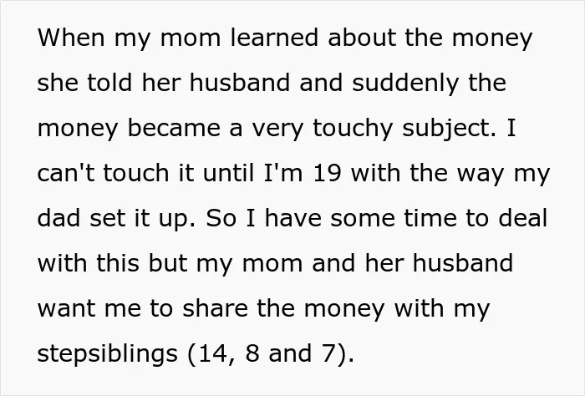This screenshot has width=585, height=396.
Task: Click on the word "touchy"
Action: point(353,129)
